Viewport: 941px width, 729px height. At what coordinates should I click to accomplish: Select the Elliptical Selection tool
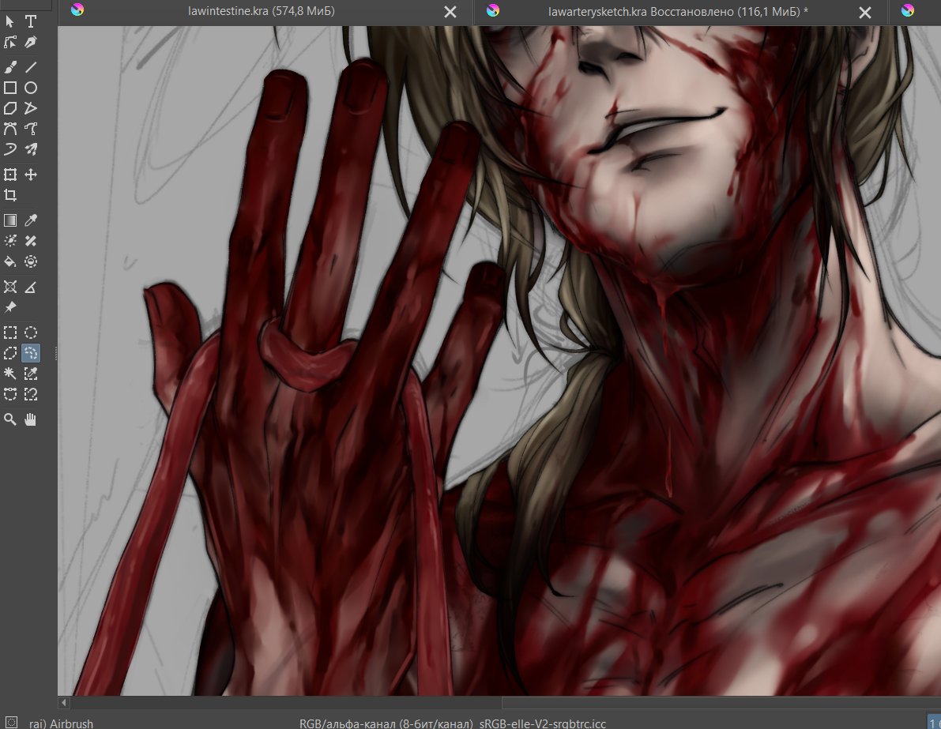coord(31,333)
